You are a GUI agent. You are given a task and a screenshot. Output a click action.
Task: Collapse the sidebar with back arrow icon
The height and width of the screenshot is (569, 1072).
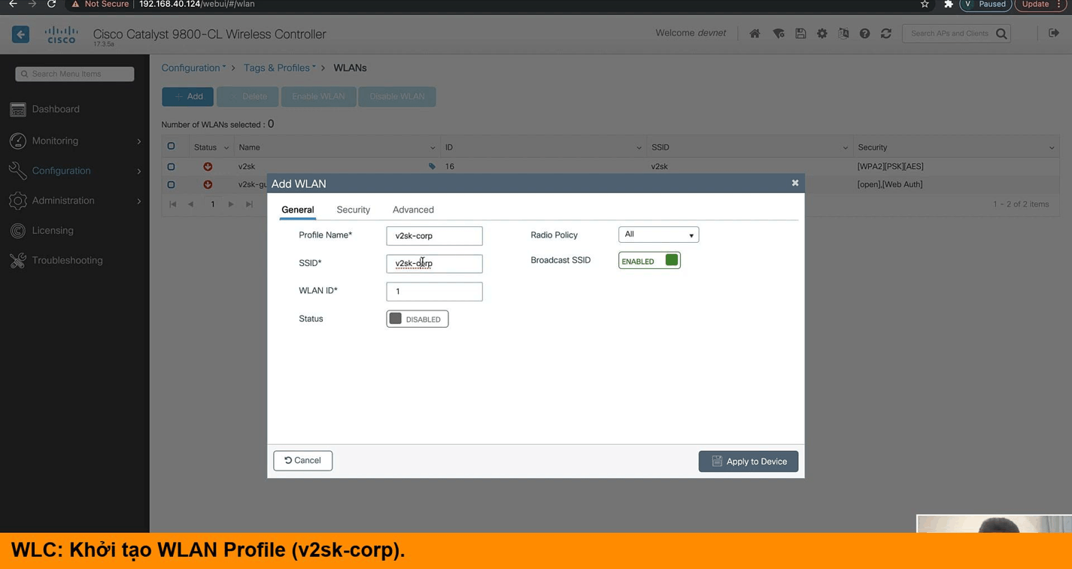pyautogui.click(x=20, y=34)
